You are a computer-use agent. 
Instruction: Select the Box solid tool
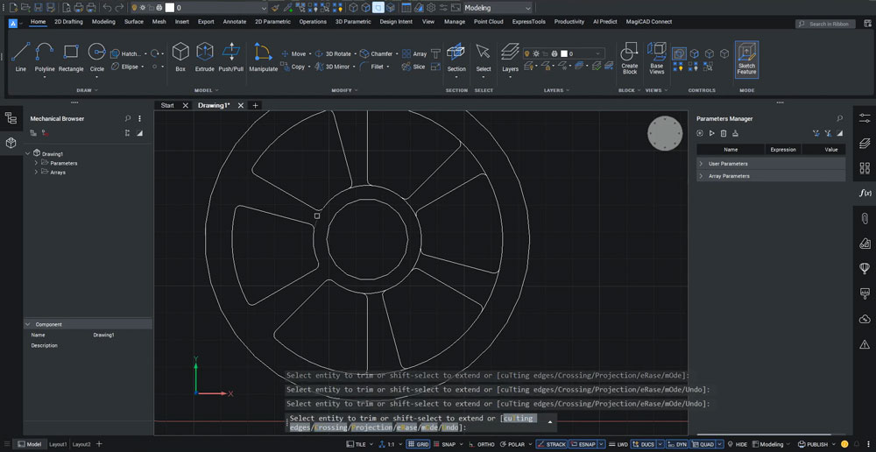(180, 56)
